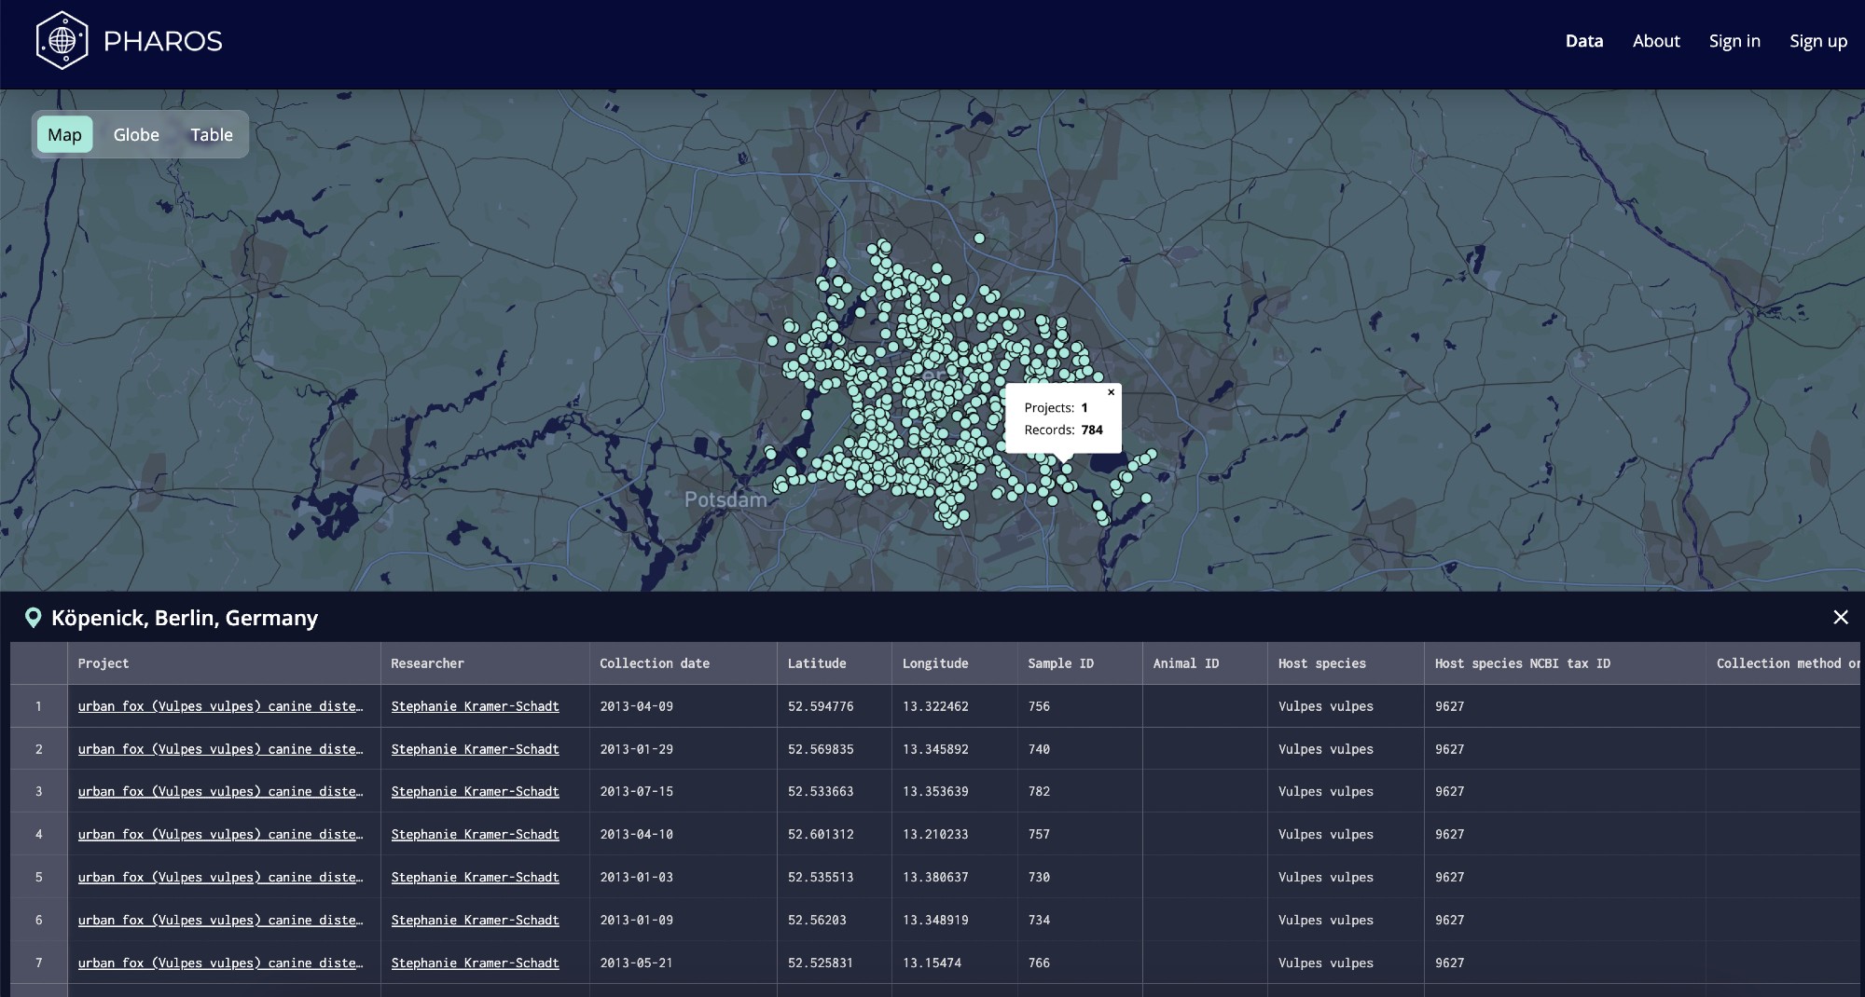Open the Data page in navigation
This screenshot has width=1865, height=997.
click(1583, 41)
